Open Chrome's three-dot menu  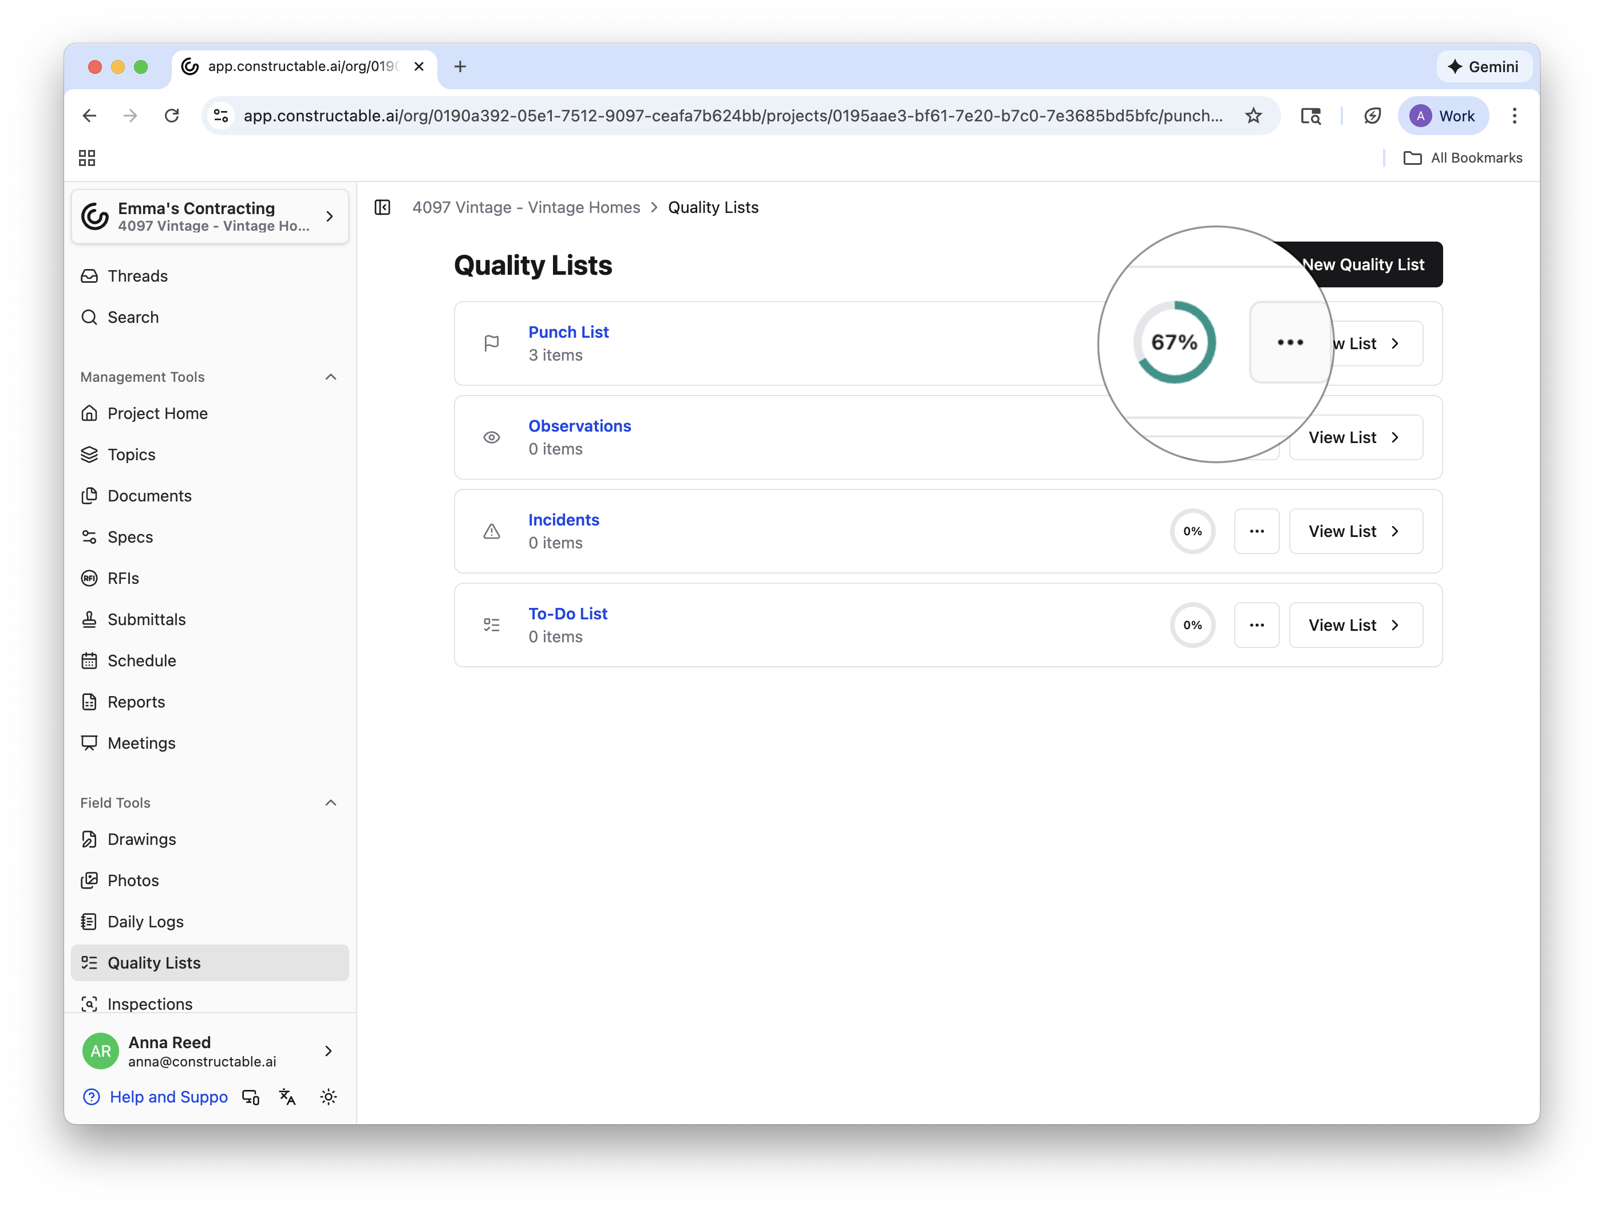[x=1514, y=116]
